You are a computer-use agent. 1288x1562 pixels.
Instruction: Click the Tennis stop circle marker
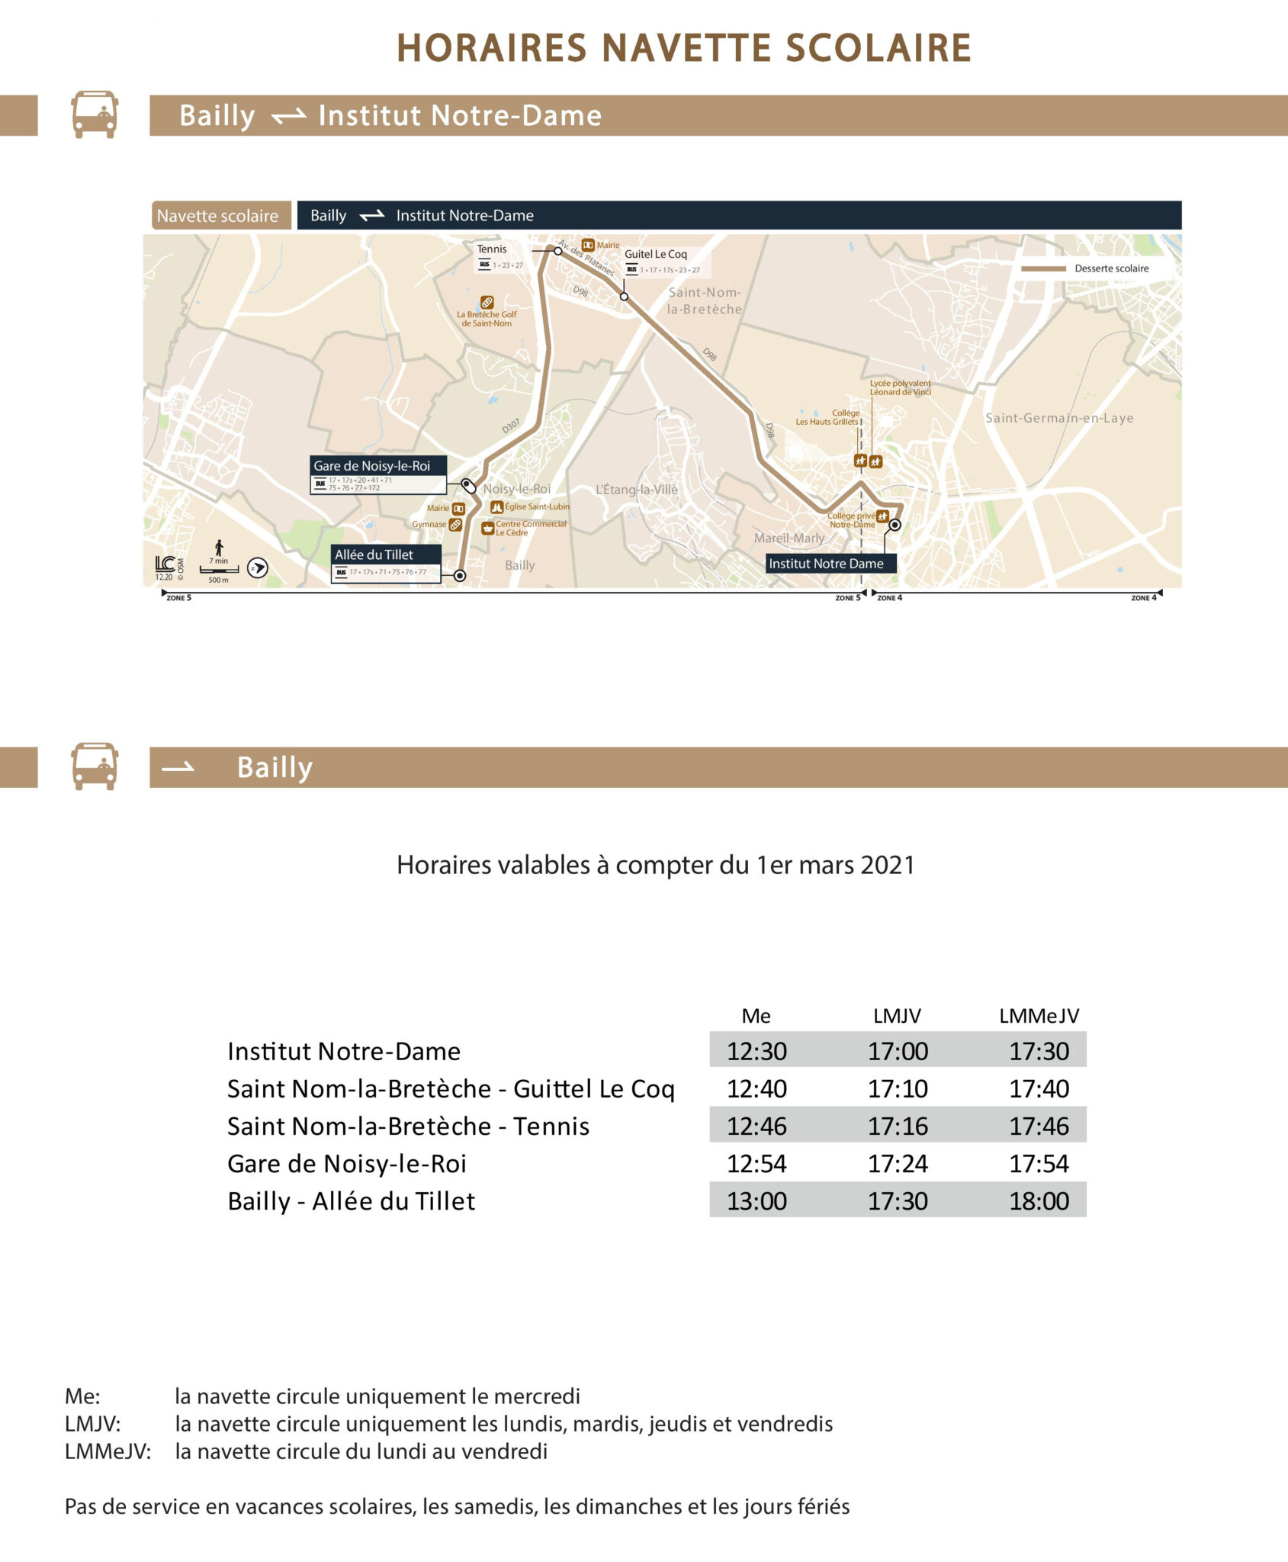[x=558, y=251]
